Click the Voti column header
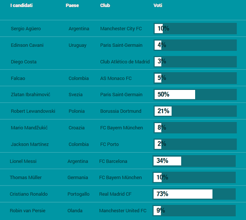Screen dimensions: 246x220 point(157,5)
